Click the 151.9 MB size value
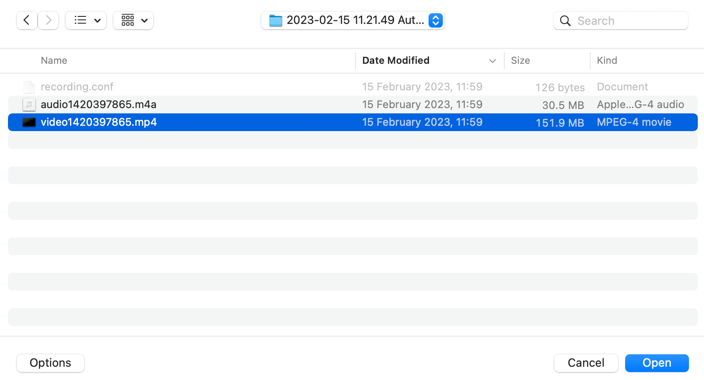This screenshot has width=704, height=380. (560, 123)
